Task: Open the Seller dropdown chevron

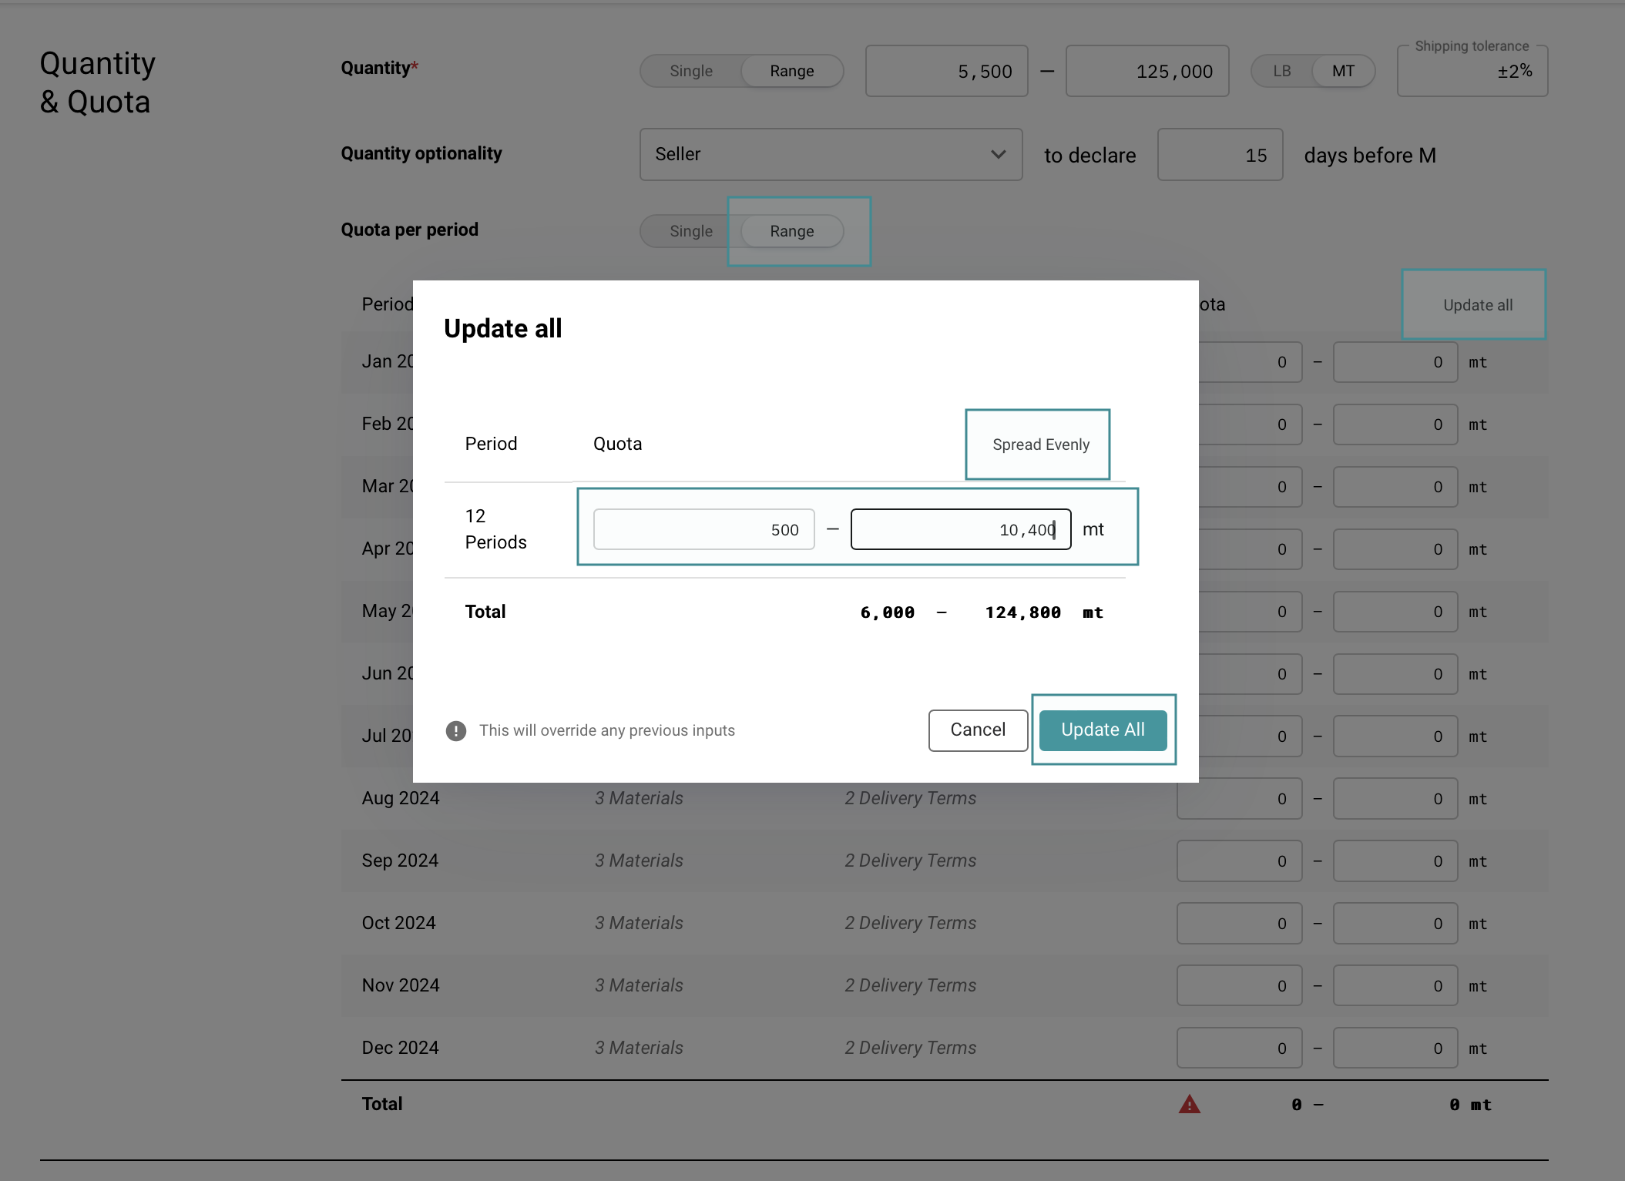Action: tap(998, 154)
